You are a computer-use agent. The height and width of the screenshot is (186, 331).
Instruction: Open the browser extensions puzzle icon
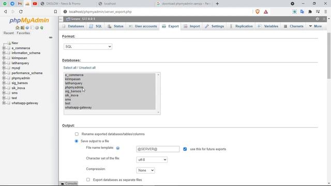(310, 11)
